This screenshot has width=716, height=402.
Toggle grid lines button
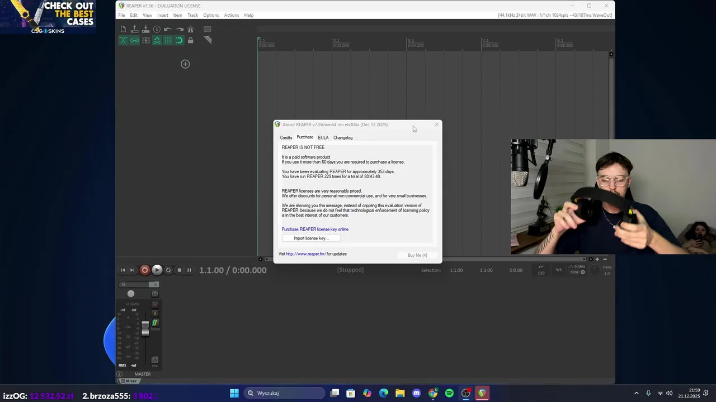click(168, 40)
